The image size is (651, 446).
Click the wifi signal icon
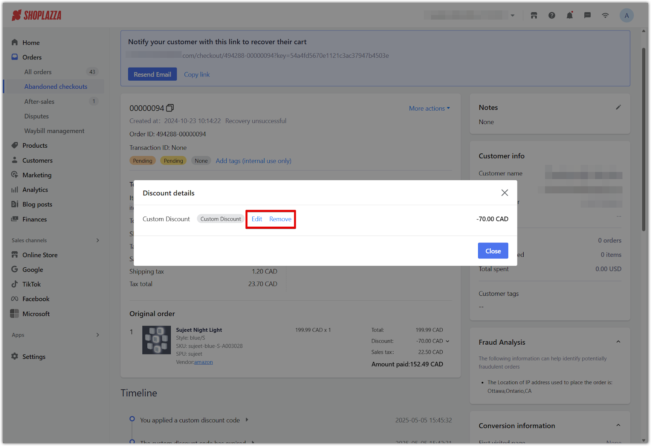[605, 15]
